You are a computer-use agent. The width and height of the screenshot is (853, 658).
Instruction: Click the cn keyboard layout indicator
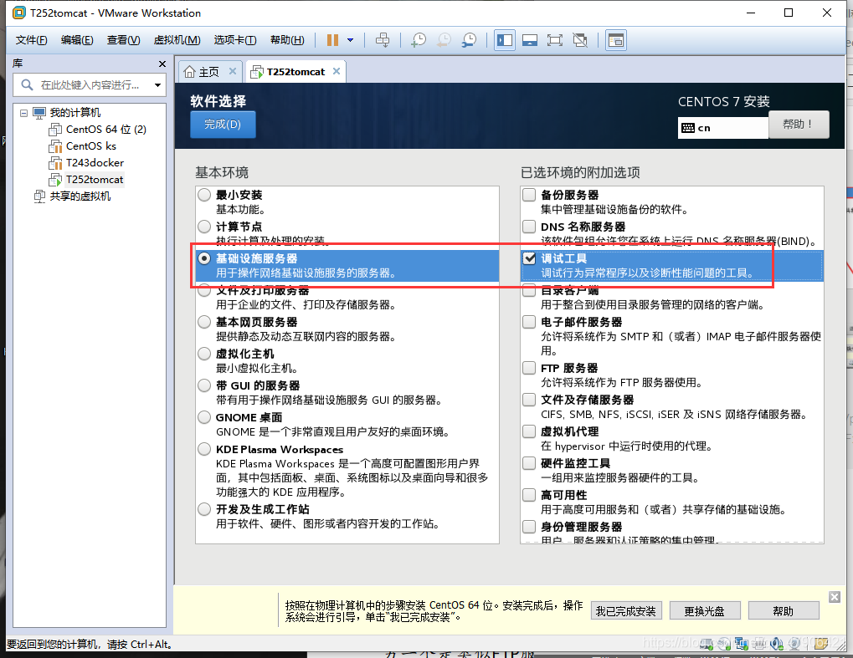[x=722, y=128]
